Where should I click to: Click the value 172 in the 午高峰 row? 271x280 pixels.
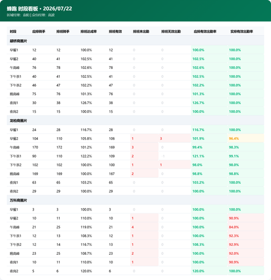coord(59,147)
